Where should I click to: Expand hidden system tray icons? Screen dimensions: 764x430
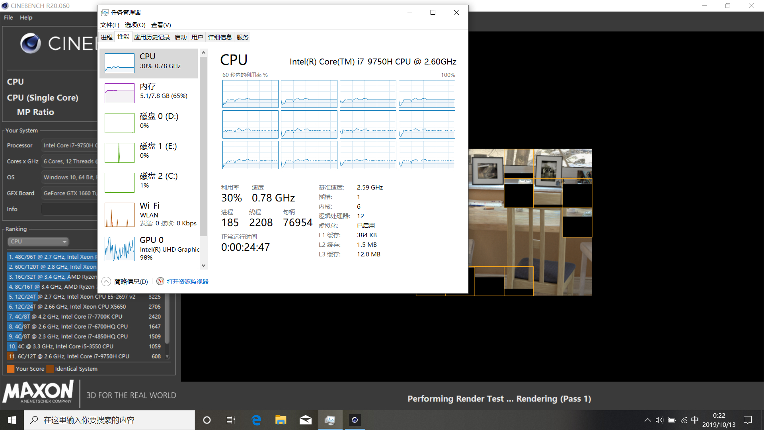(x=647, y=420)
